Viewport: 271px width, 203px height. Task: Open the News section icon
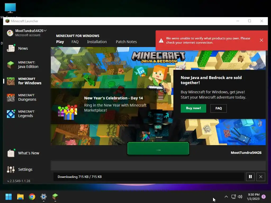[x=11, y=48]
